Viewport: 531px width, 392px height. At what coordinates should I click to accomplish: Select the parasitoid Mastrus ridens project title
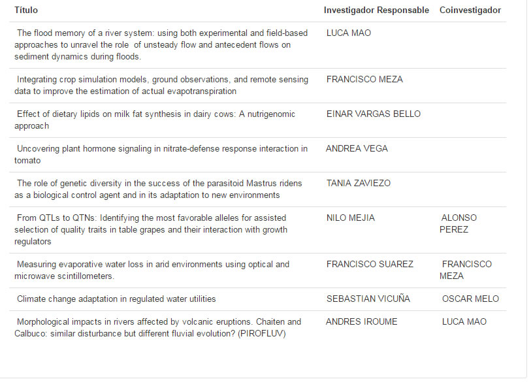coord(159,189)
